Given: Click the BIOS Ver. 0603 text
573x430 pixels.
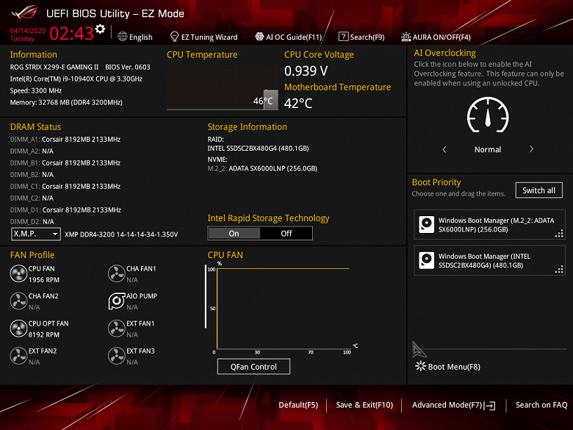Looking at the screenshot, I should tap(128, 67).
